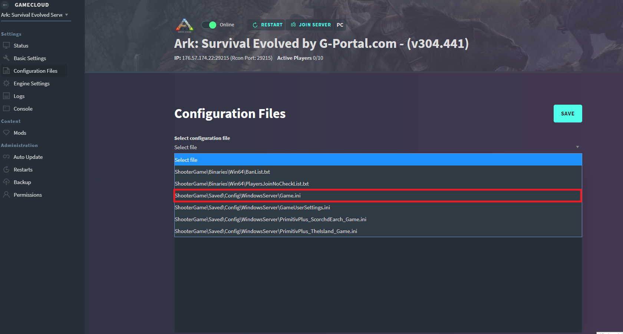Open the Restarts administration page
Viewport: 623px width, 334px height.
[x=23, y=169]
